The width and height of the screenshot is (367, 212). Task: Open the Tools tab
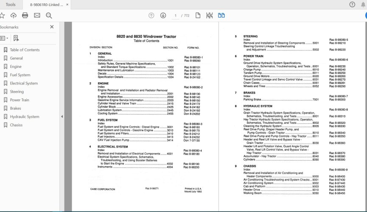click(x=11, y=4)
